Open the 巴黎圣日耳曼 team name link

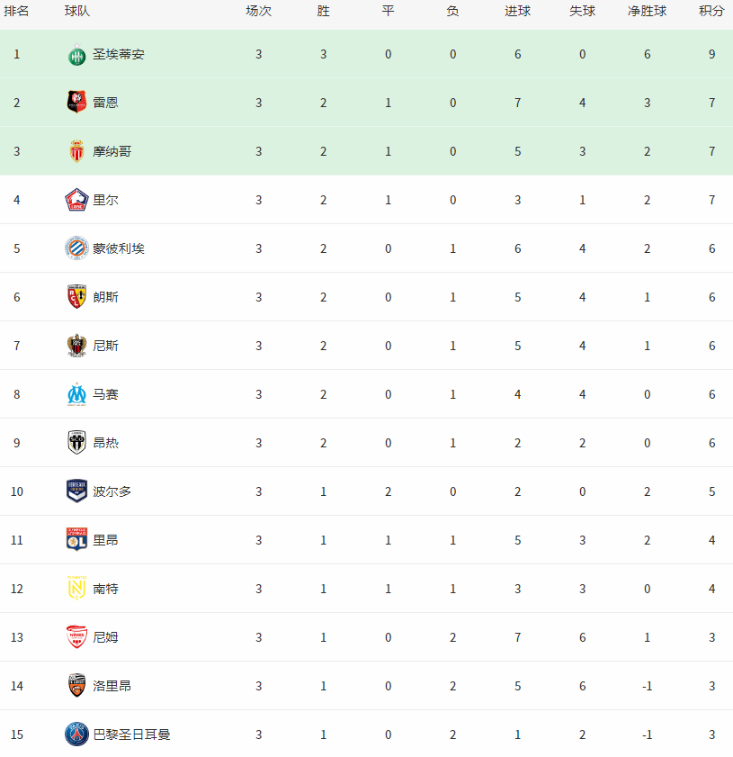(131, 734)
